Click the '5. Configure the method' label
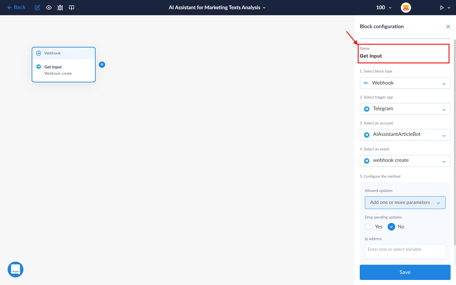Viewport: 456px width, 285px height. [x=380, y=176]
